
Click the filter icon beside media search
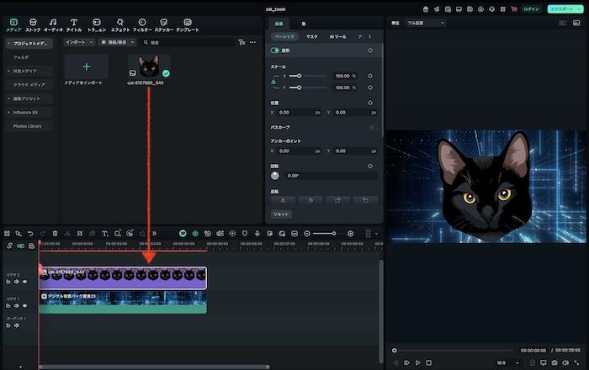[x=241, y=41]
